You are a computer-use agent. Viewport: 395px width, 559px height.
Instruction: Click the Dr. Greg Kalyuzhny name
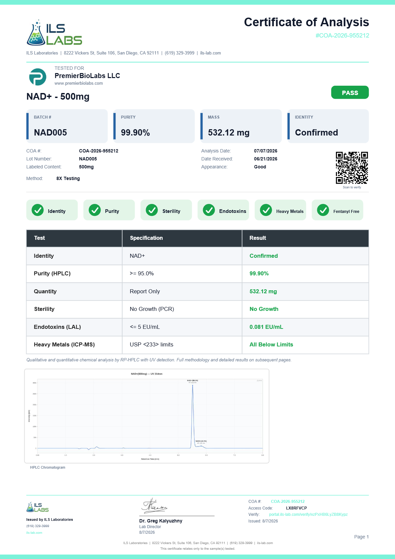point(161,521)
